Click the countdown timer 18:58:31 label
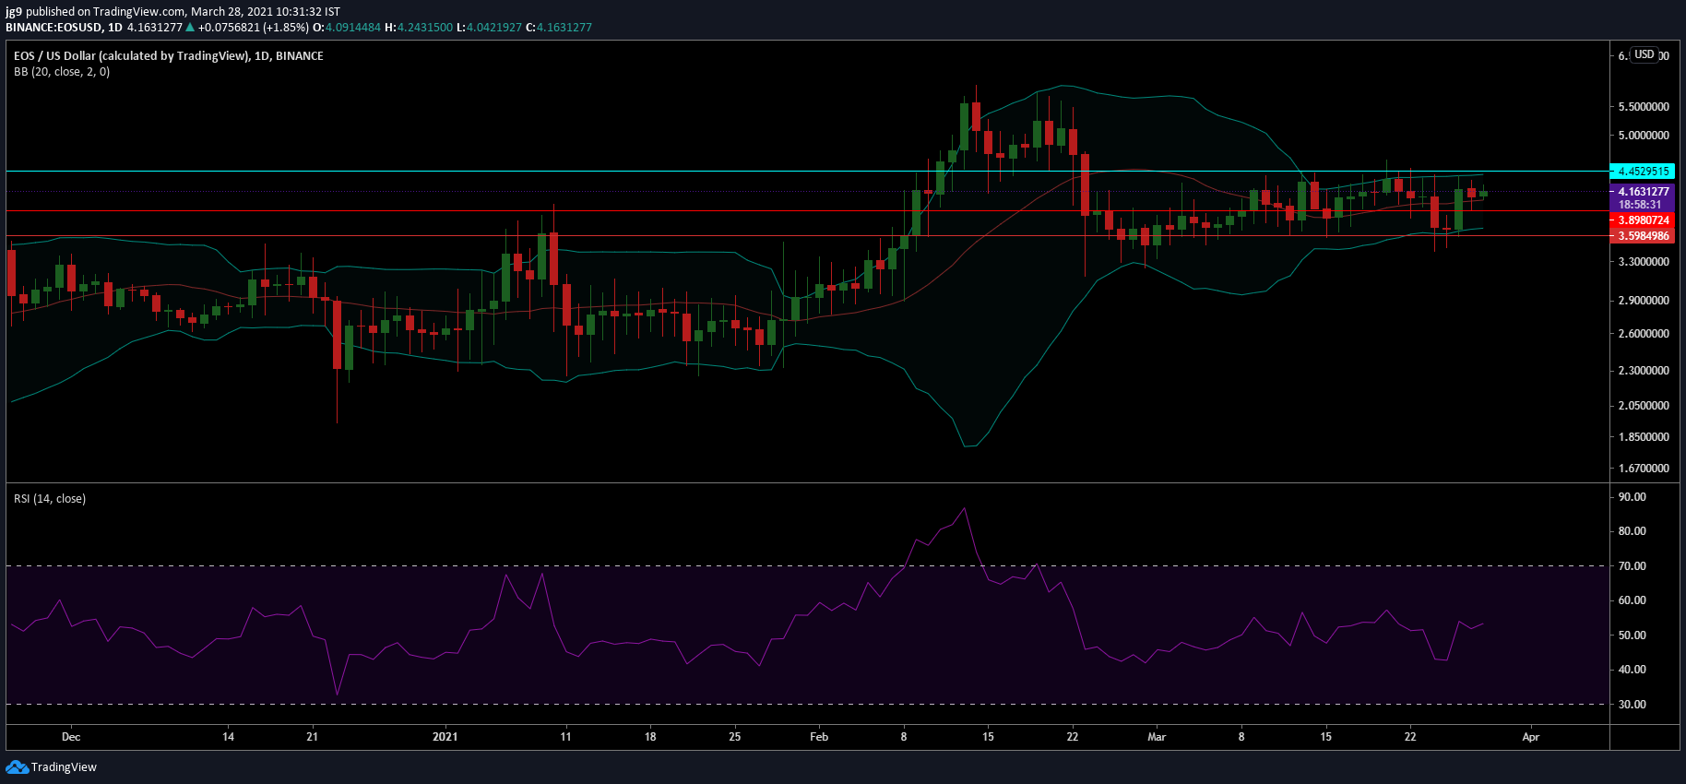1686x784 pixels. (x=1641, y=205)
